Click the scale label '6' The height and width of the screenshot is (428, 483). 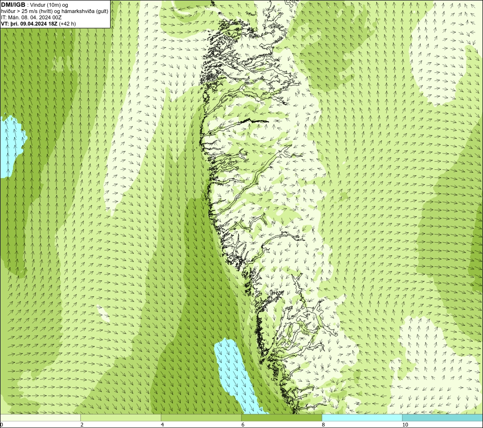click(243, 425)
